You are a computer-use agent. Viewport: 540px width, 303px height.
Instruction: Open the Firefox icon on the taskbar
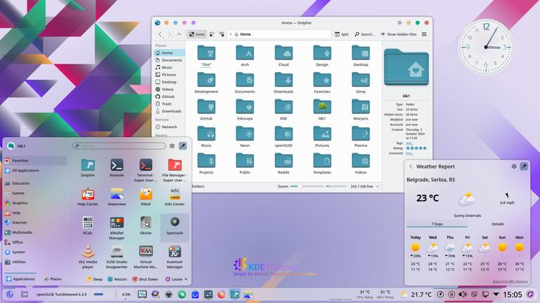[222, 295]
